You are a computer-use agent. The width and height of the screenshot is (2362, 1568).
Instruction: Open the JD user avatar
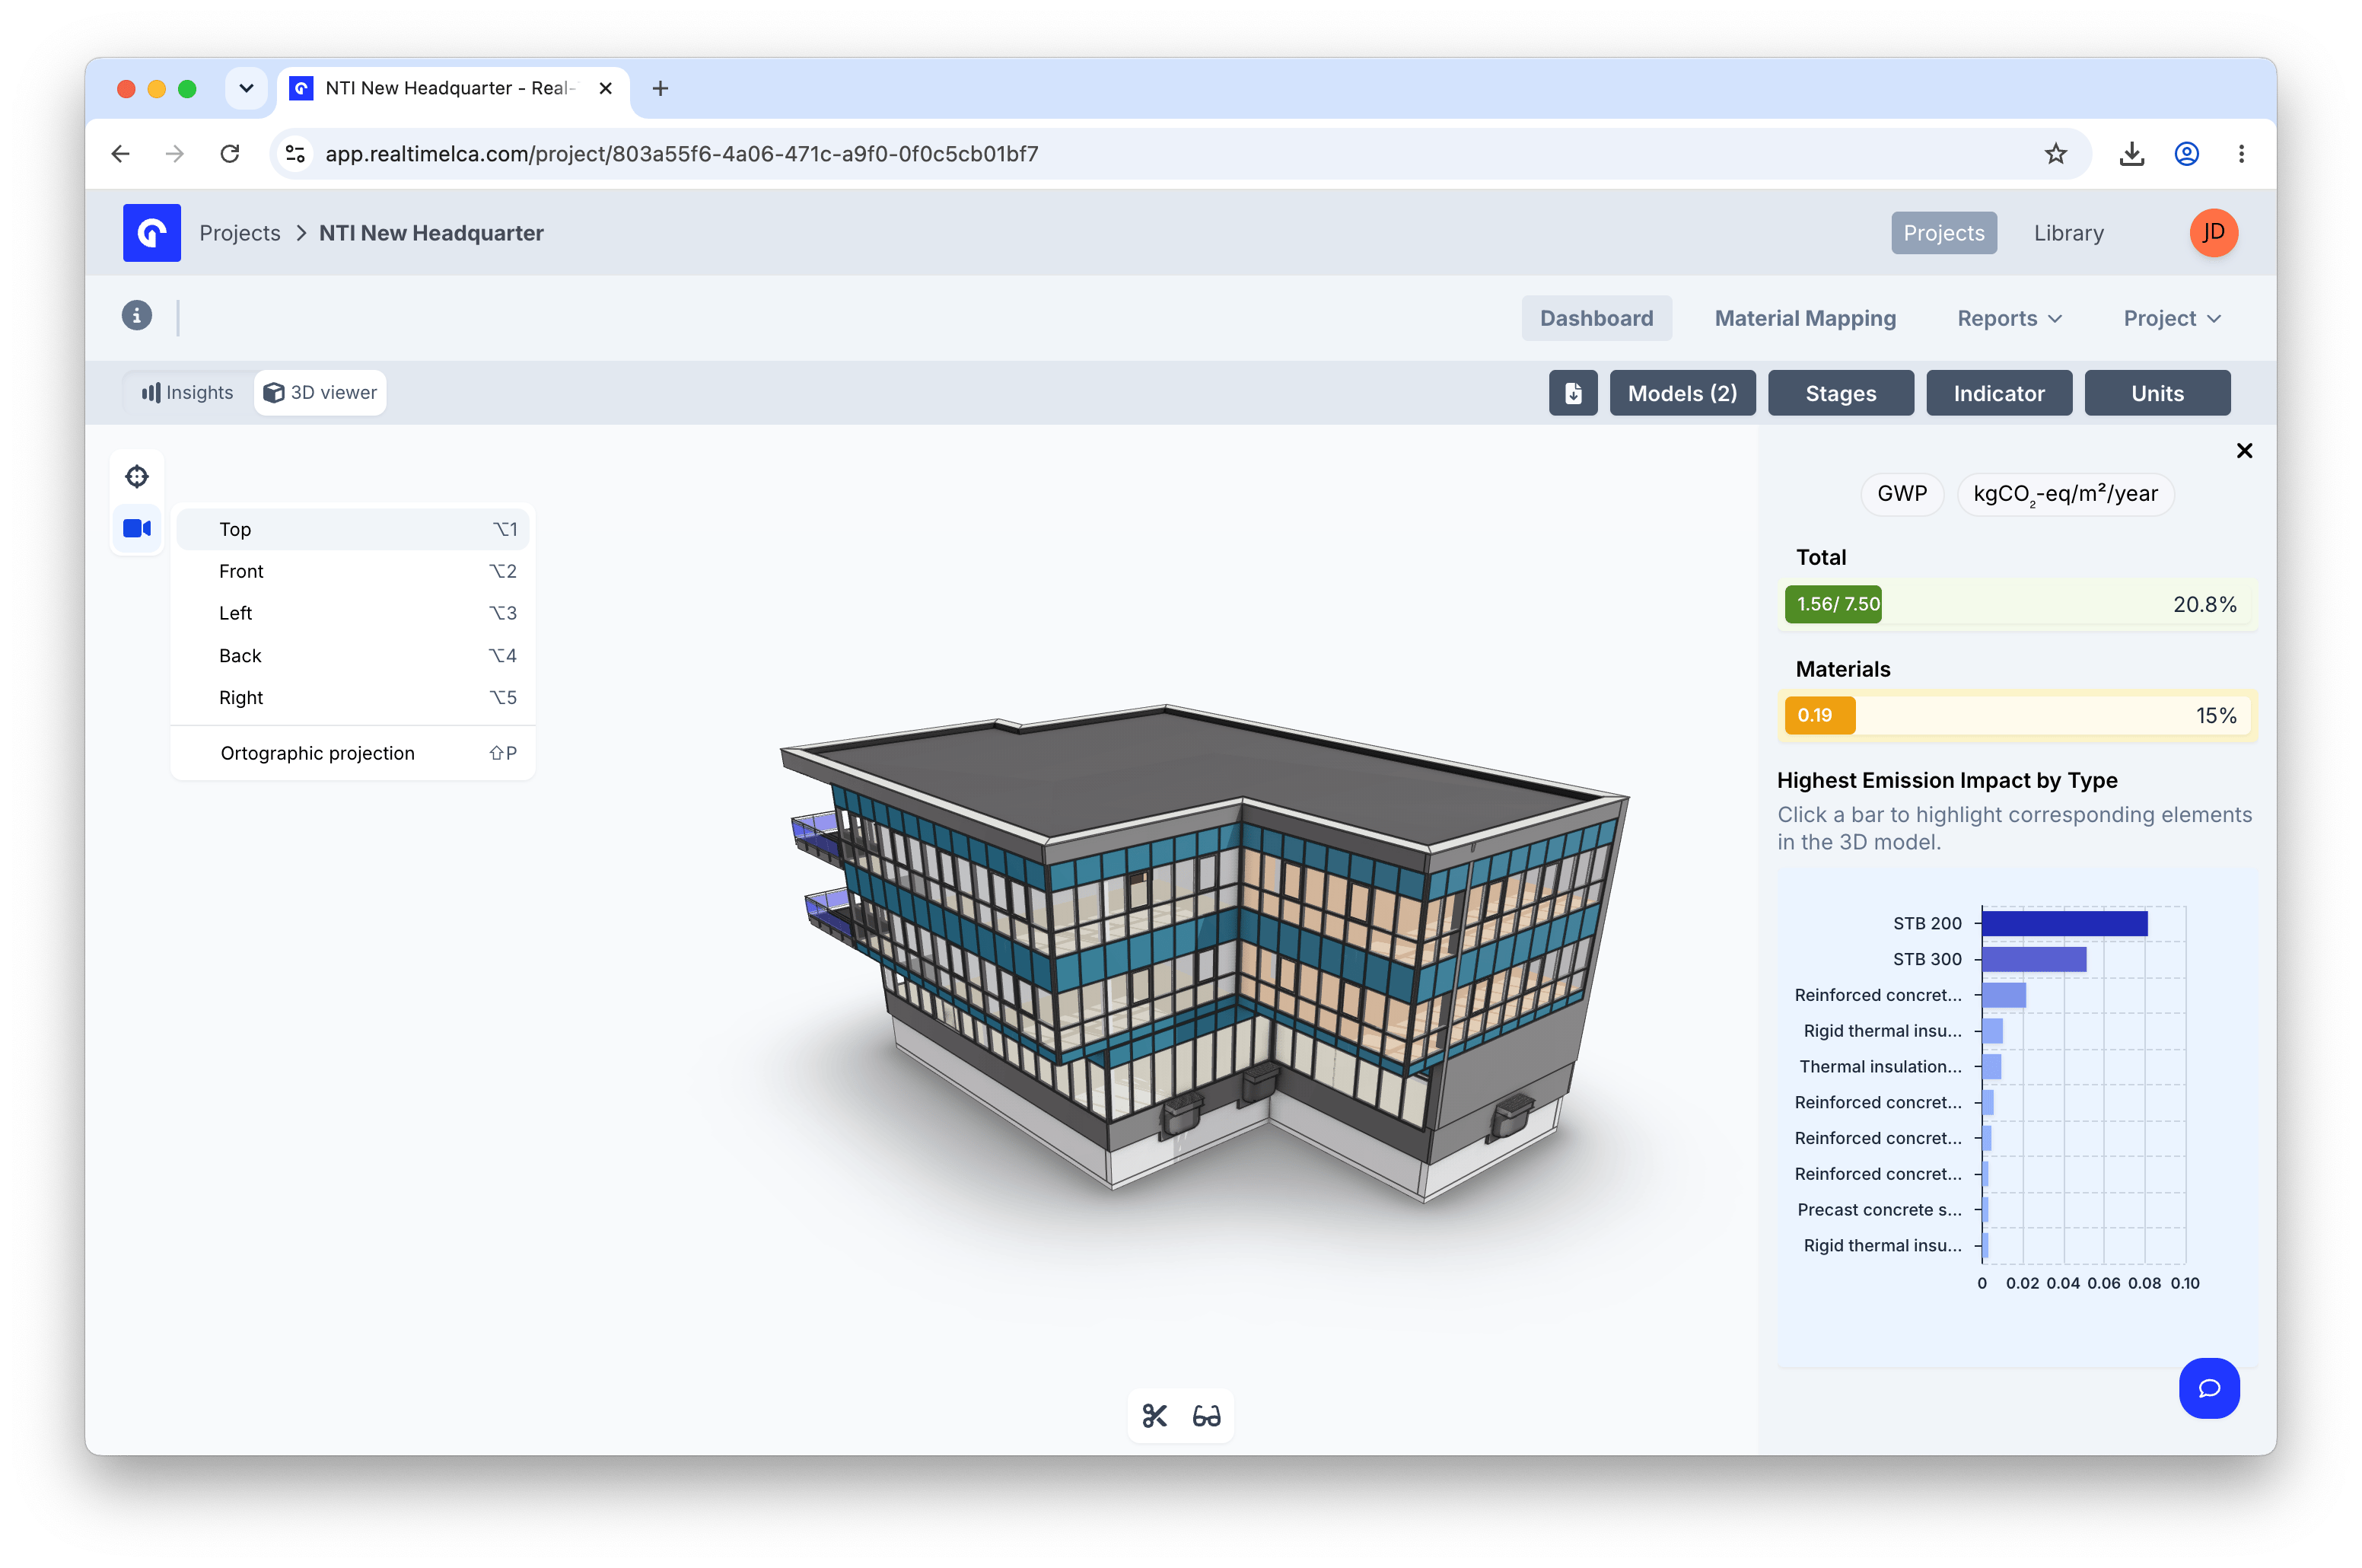click(x=2213, y=233)
